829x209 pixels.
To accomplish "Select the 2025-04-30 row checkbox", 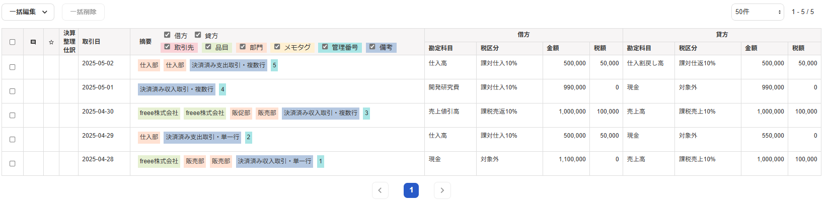I will click(x=13, y=116).
